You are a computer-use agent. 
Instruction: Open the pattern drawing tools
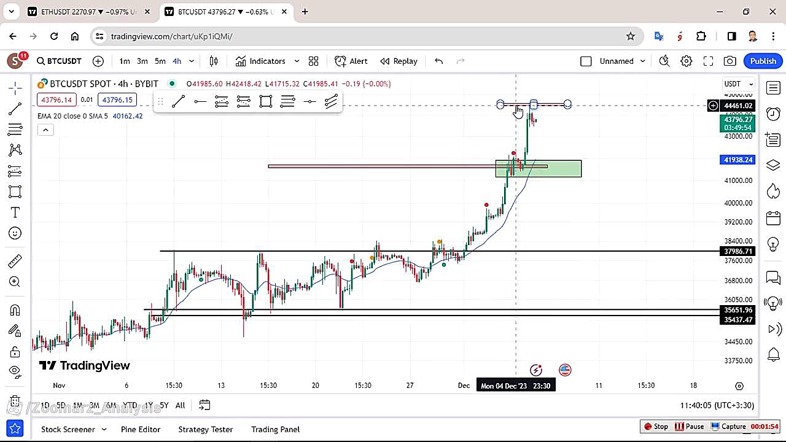click(x=15, y=150)
